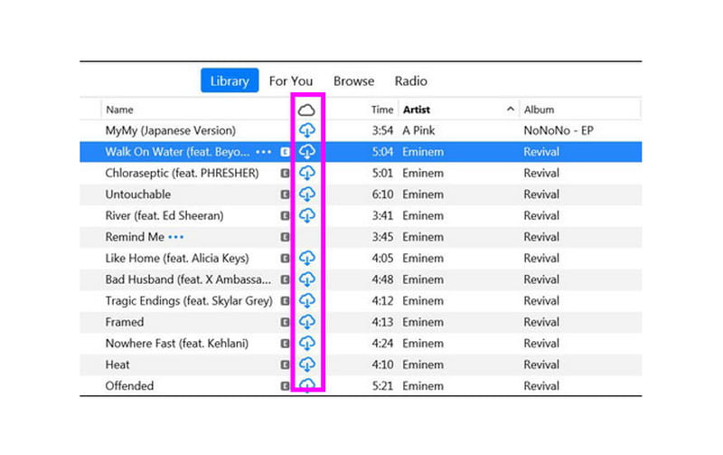Click cloud download icon for Heat

pos(306,365)
